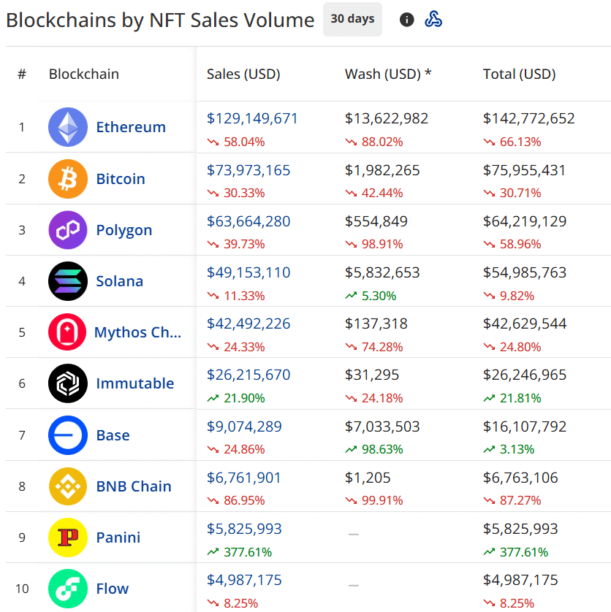The image size is (611, 612).
Task: Sort by Total (USD) column header
Action: click(x=519, y=74)
